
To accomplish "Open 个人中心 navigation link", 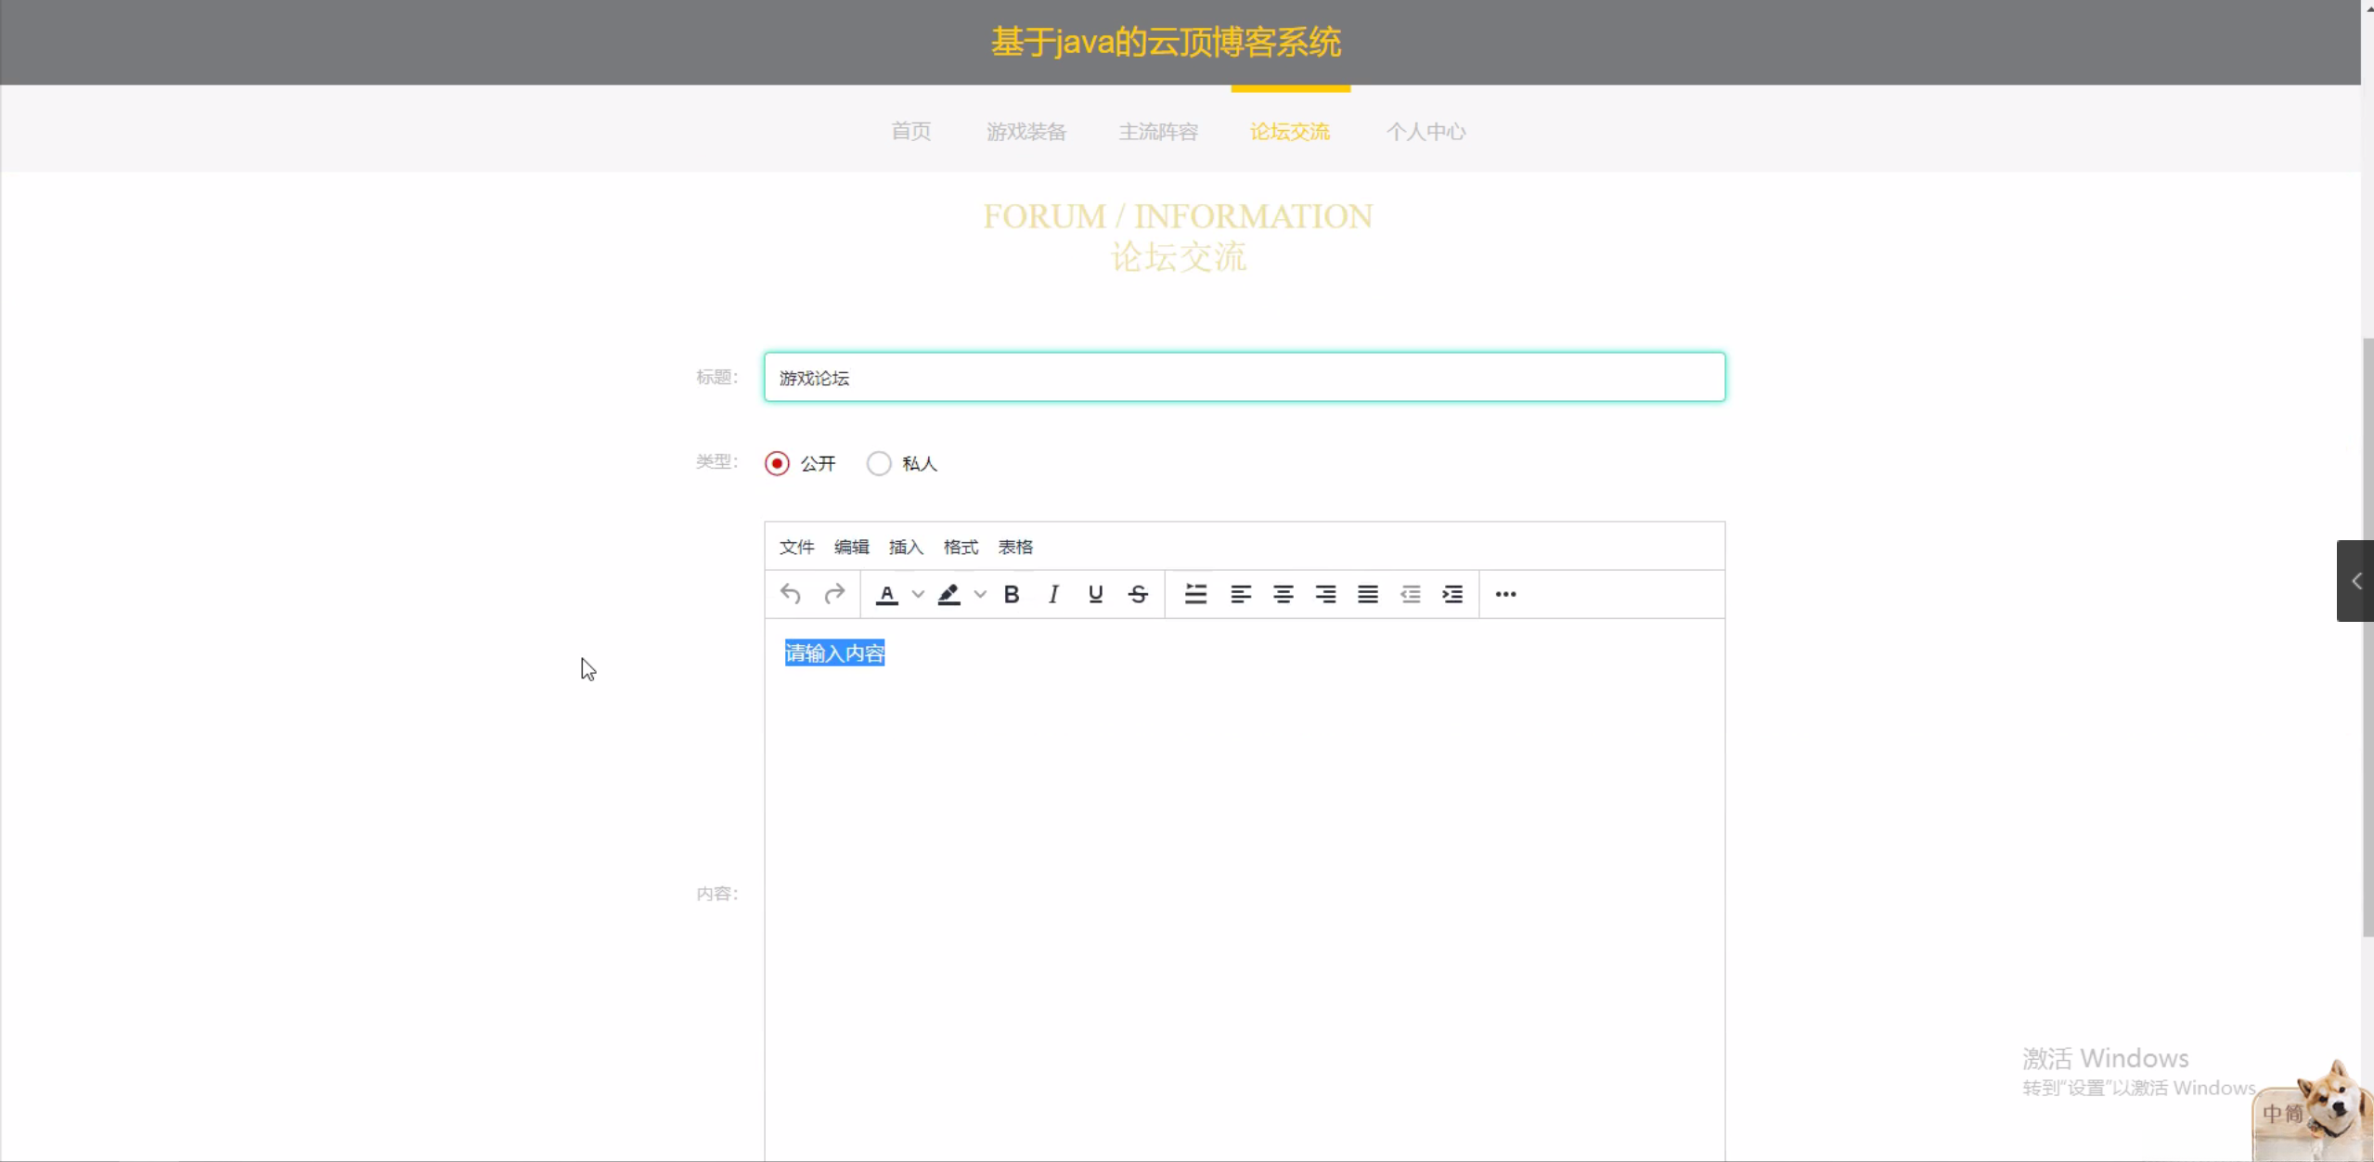I will 1426,132.
